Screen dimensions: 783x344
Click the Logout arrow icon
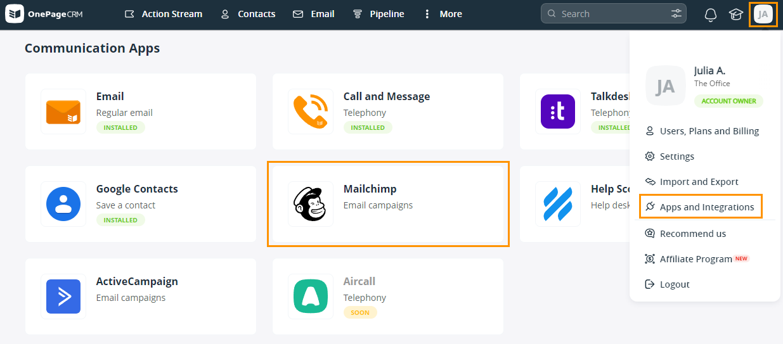[x=649, y=284]
